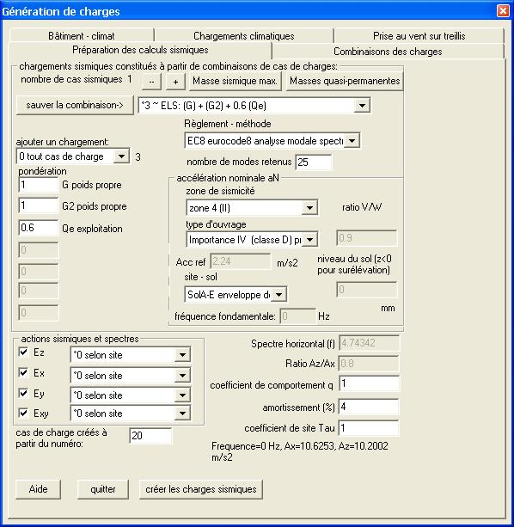Edit coefficient de site Tau field
Viewport: 514px width, 527px height.
click(x=369, y=428)
